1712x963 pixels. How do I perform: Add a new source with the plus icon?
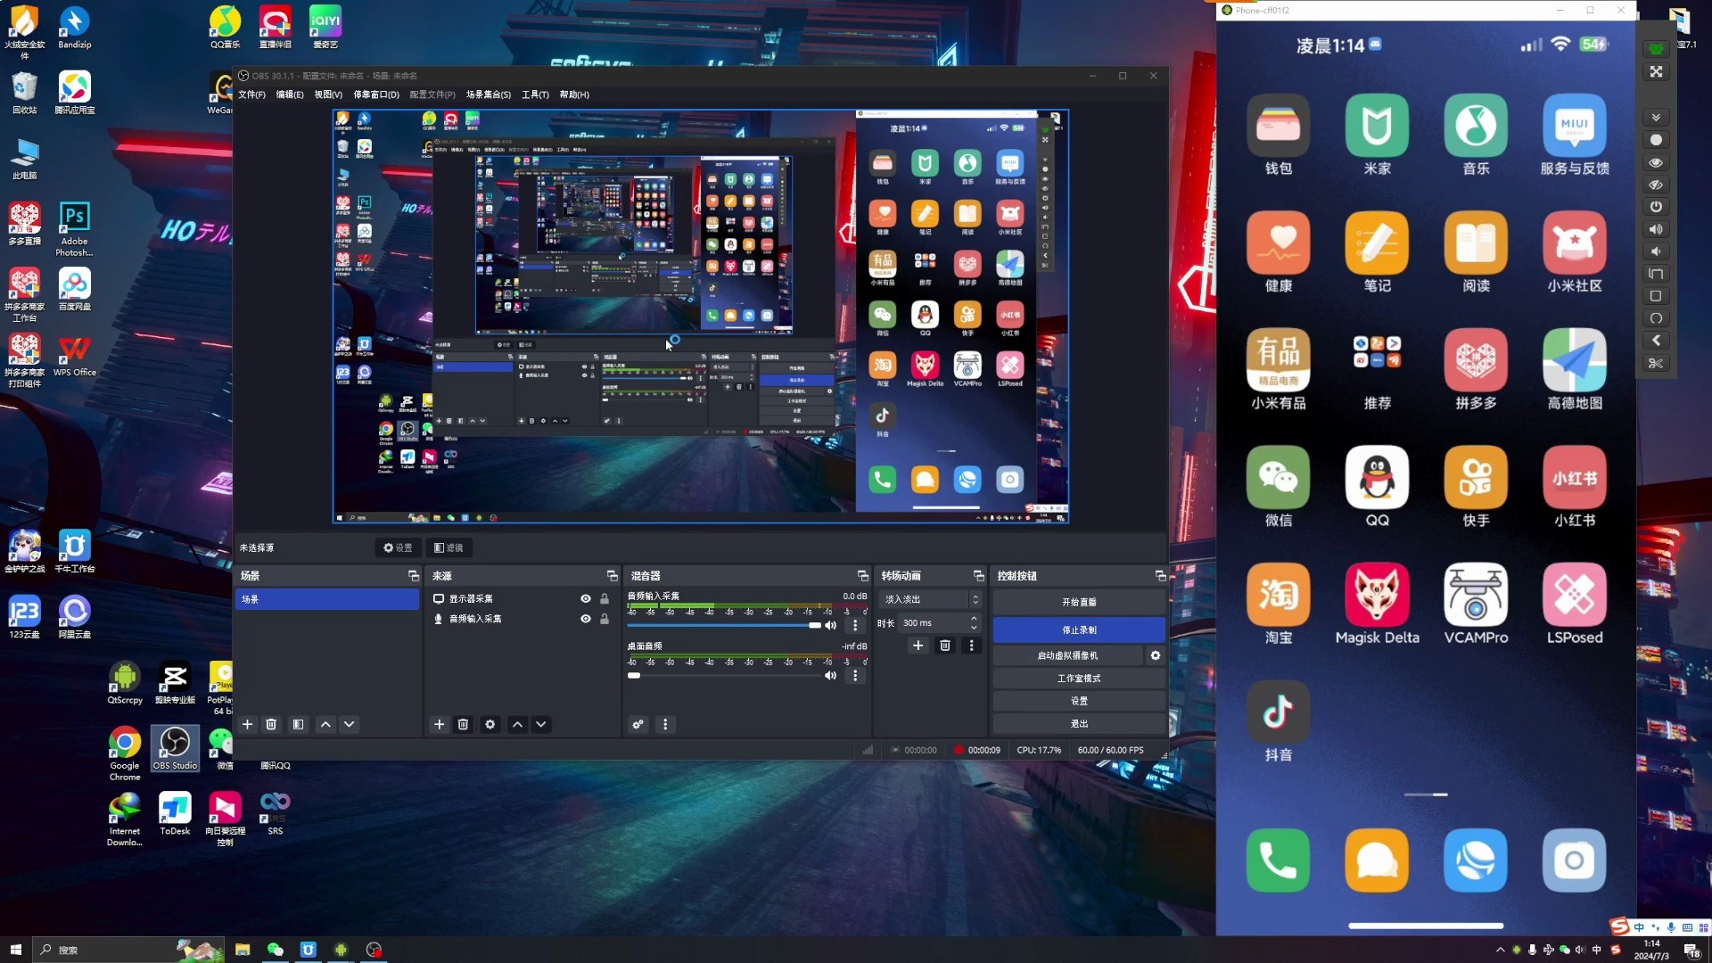[x=439, y=724]
